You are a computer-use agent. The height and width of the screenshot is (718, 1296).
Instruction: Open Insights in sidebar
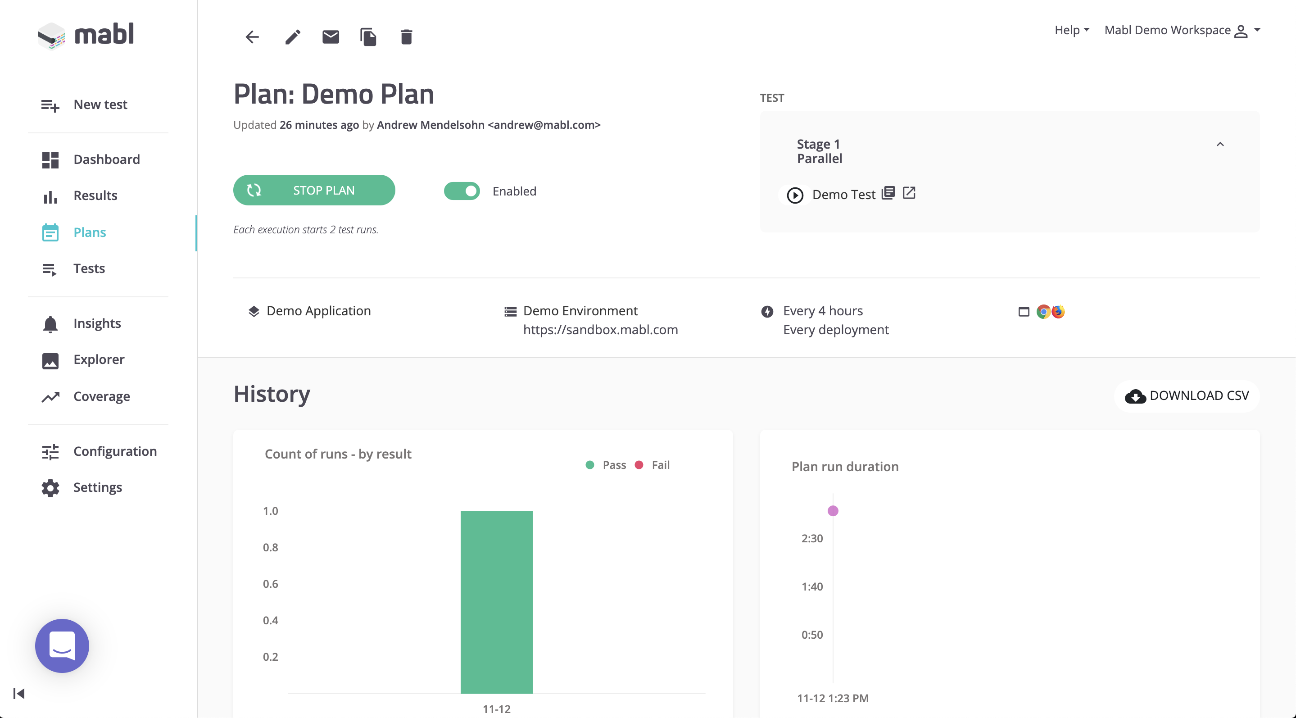click(97, 323)
